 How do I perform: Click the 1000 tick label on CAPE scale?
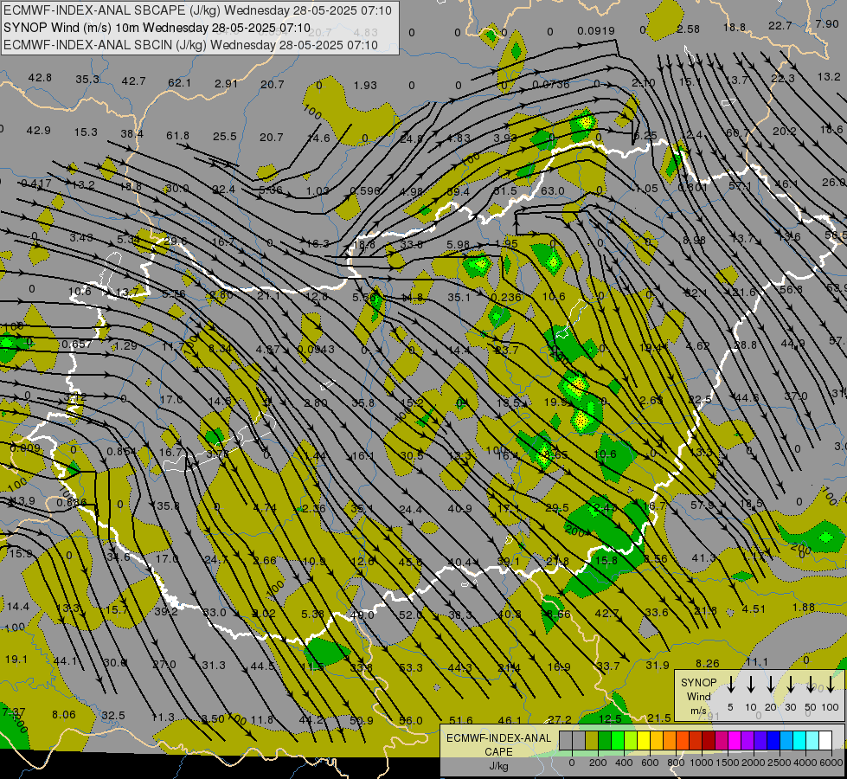[702, 763]
